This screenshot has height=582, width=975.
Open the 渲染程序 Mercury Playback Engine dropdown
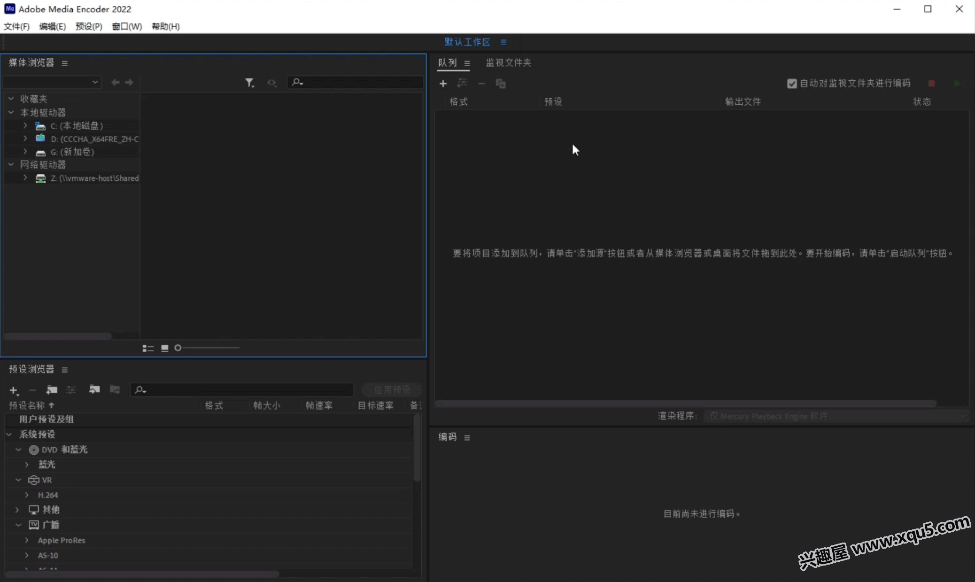click(836, 416)
